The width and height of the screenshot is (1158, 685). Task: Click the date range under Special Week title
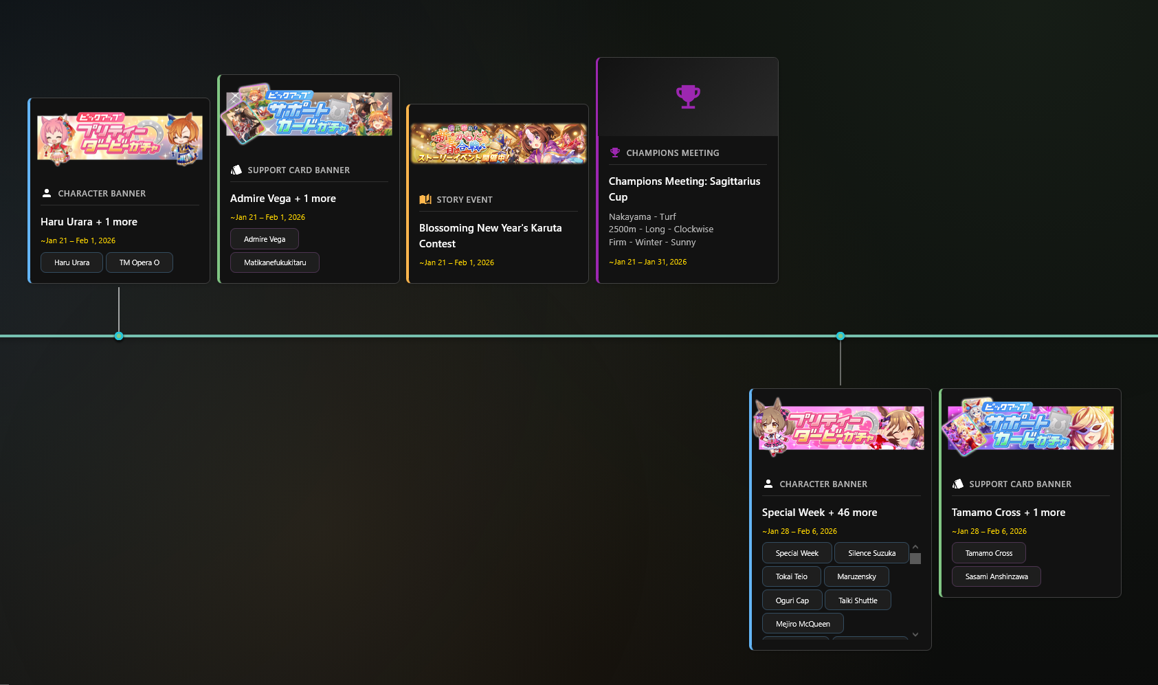(800, 531)
